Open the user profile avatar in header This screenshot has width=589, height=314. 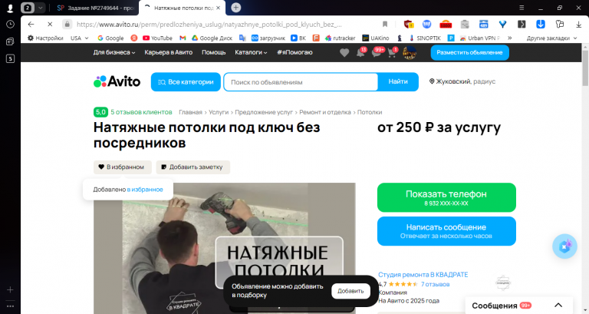point(410,53)
